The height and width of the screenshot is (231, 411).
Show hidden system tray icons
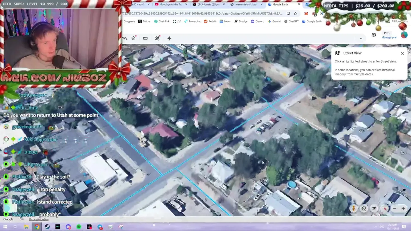[x=375, y=227]
